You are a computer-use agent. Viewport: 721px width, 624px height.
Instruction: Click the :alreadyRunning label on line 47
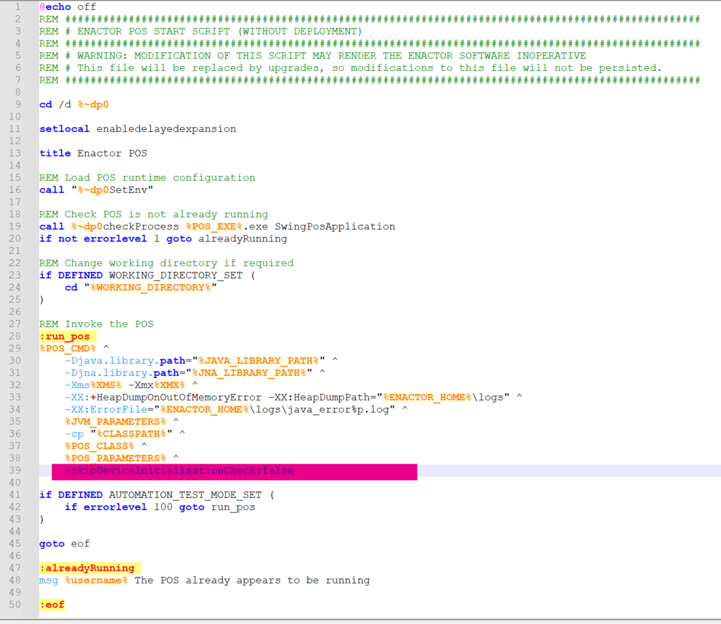click(x=86, y=568)
